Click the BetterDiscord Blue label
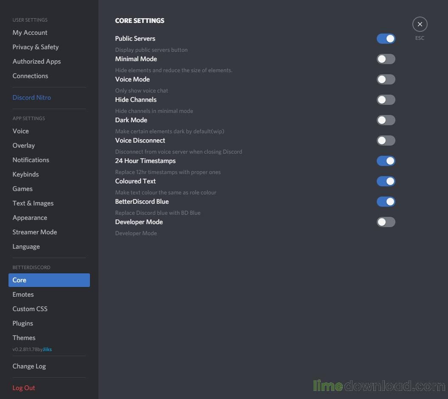Image resolution: width=448 pixels, height=399 pixels. 142,202
